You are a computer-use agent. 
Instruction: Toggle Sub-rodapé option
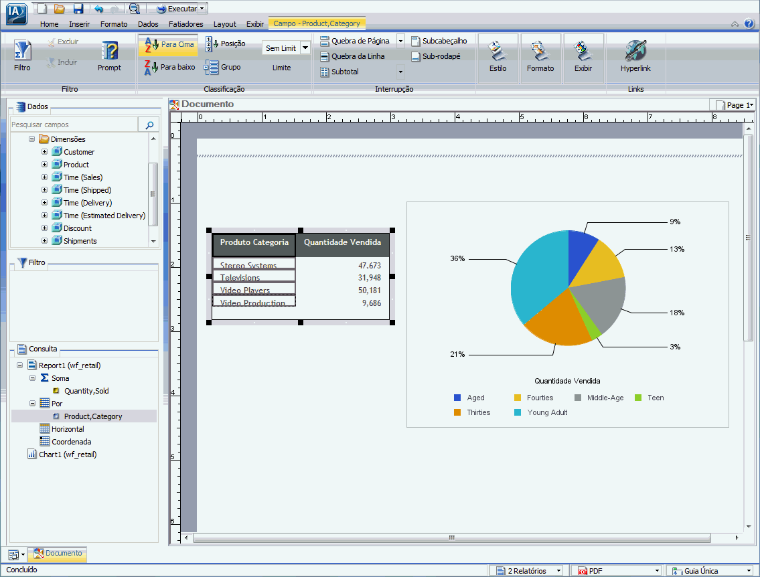click(x=436, y=56)
